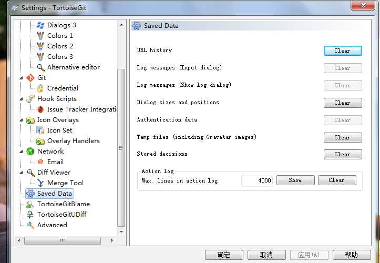Click 'Log messages (Input dialog)' label

[x=179, y=67]
